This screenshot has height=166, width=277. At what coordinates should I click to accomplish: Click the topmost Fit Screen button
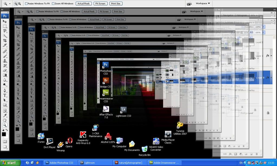click(x=100, y=4)
